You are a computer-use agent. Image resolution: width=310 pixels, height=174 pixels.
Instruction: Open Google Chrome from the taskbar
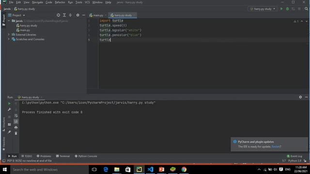[x=184, y=170]
